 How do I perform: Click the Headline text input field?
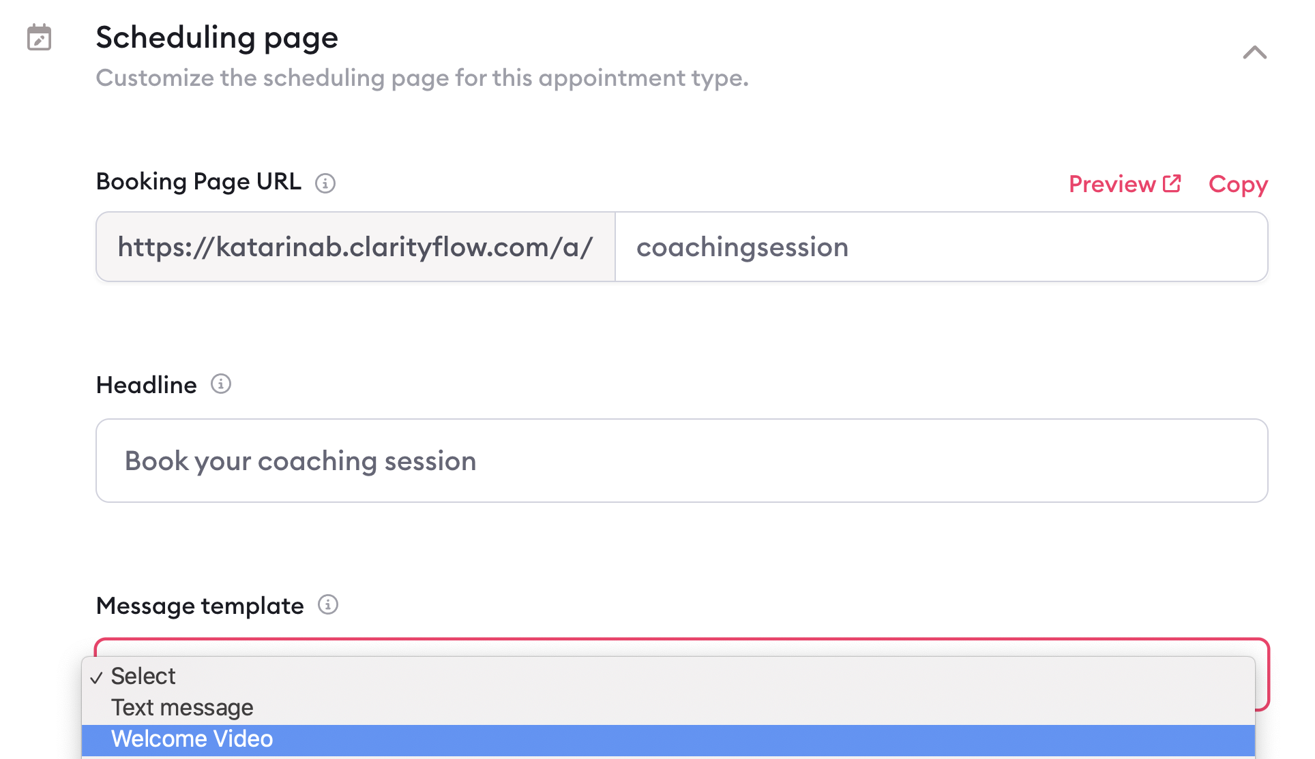[682, 461]
